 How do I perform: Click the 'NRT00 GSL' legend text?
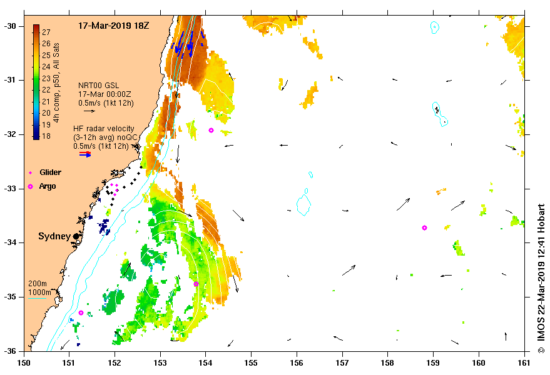(x=99, y=85)
